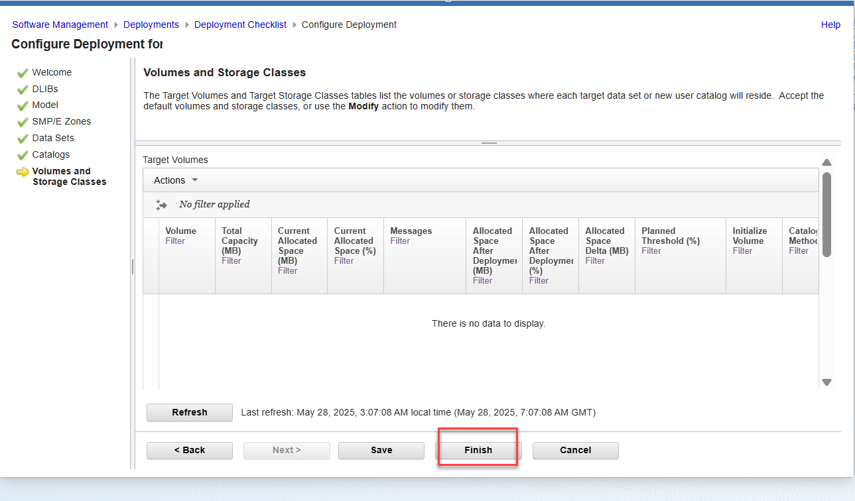The height and width of the screenshot is (501, 855).
Task: Click the green checkmark beside Data Sets
Action: tap(23, 139)
